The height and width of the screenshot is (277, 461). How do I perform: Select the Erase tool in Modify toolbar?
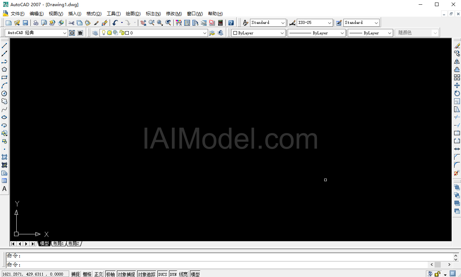tap(457, 46)
